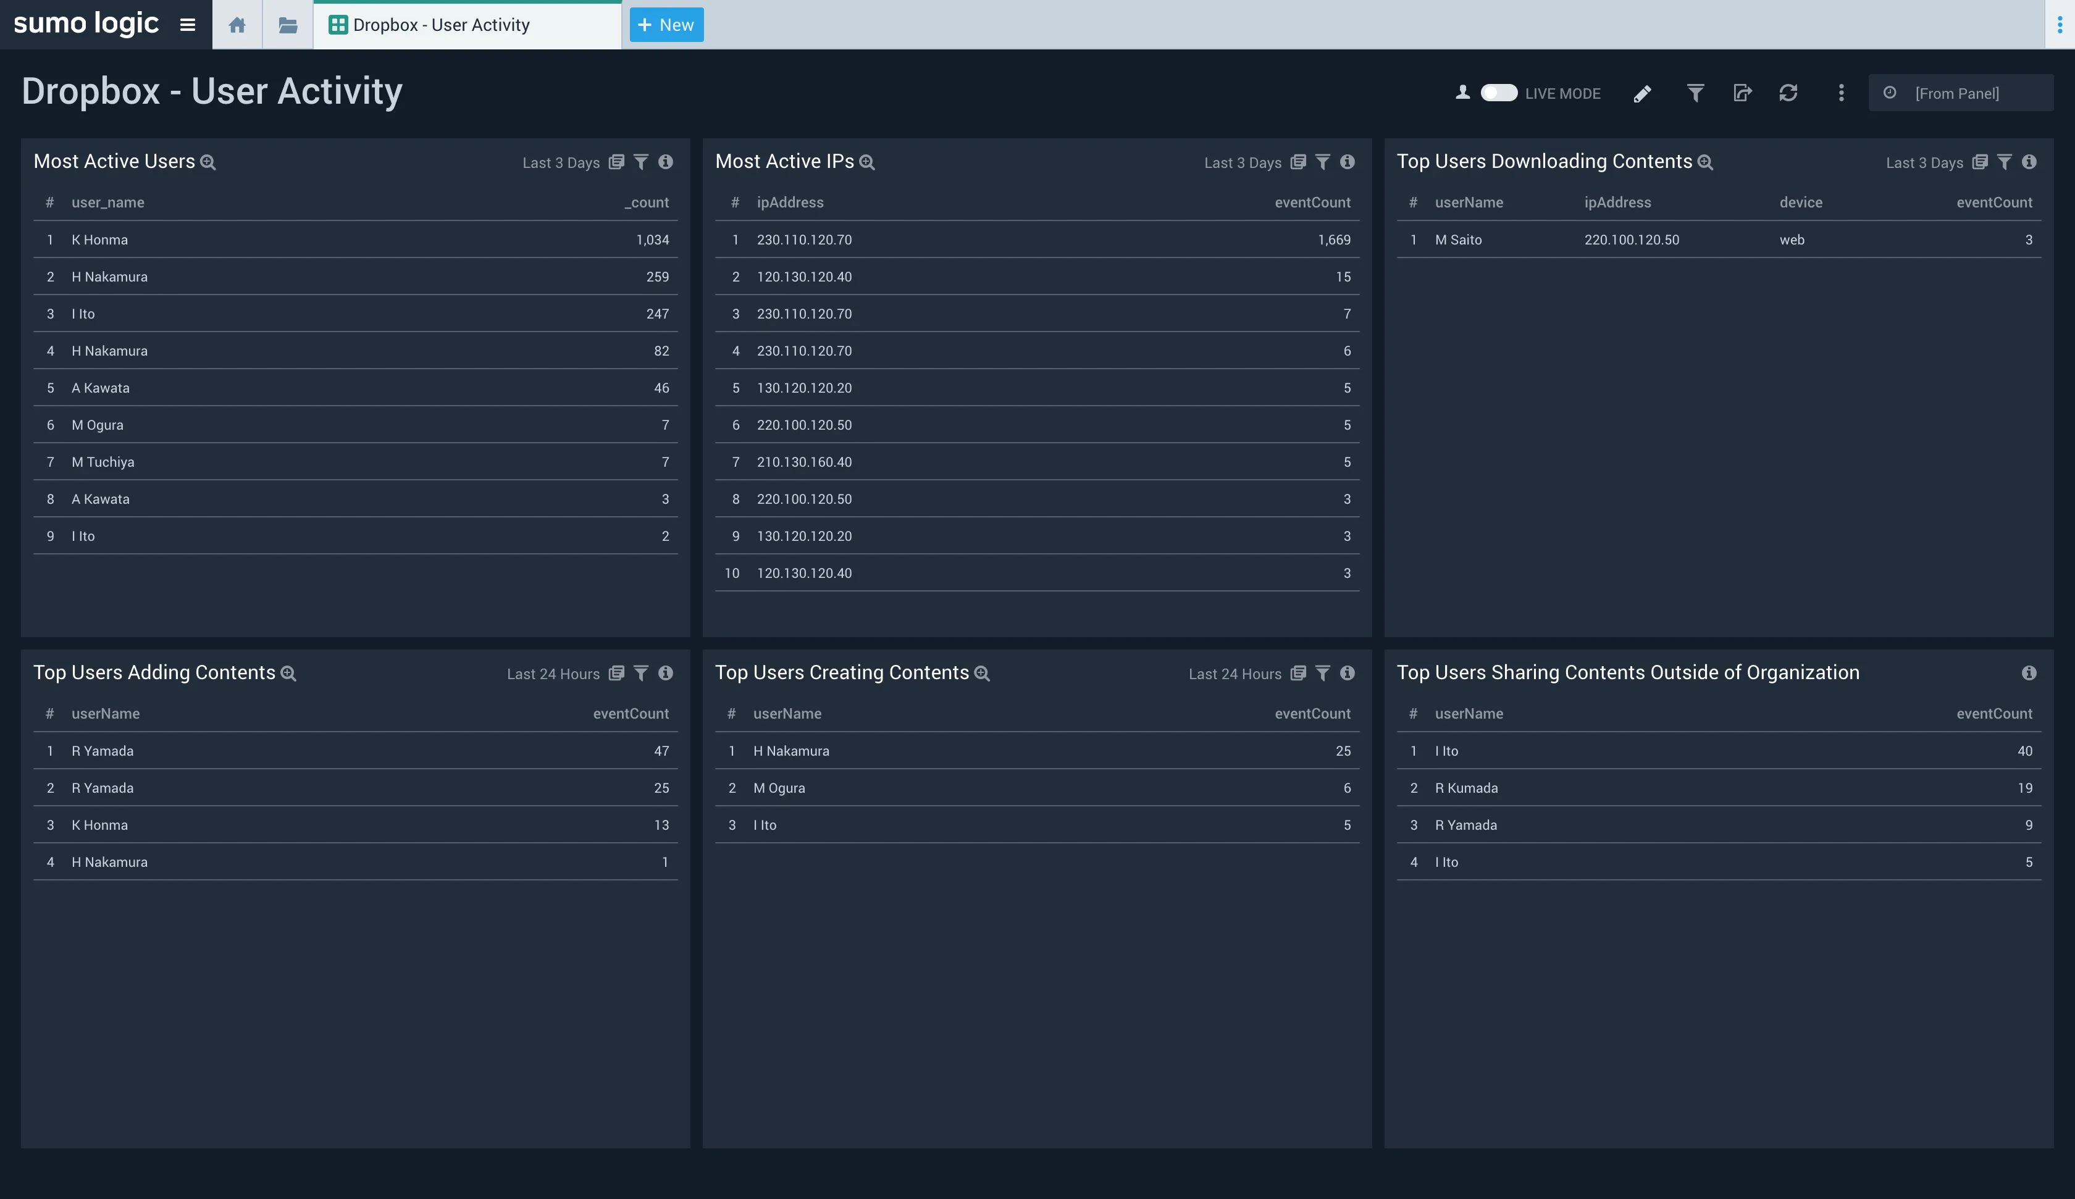The image size is (2075, 1199).
Task: Select R Kumada row in Sharing Contents
Action: pyautogui.click(x=1719, y=788)
